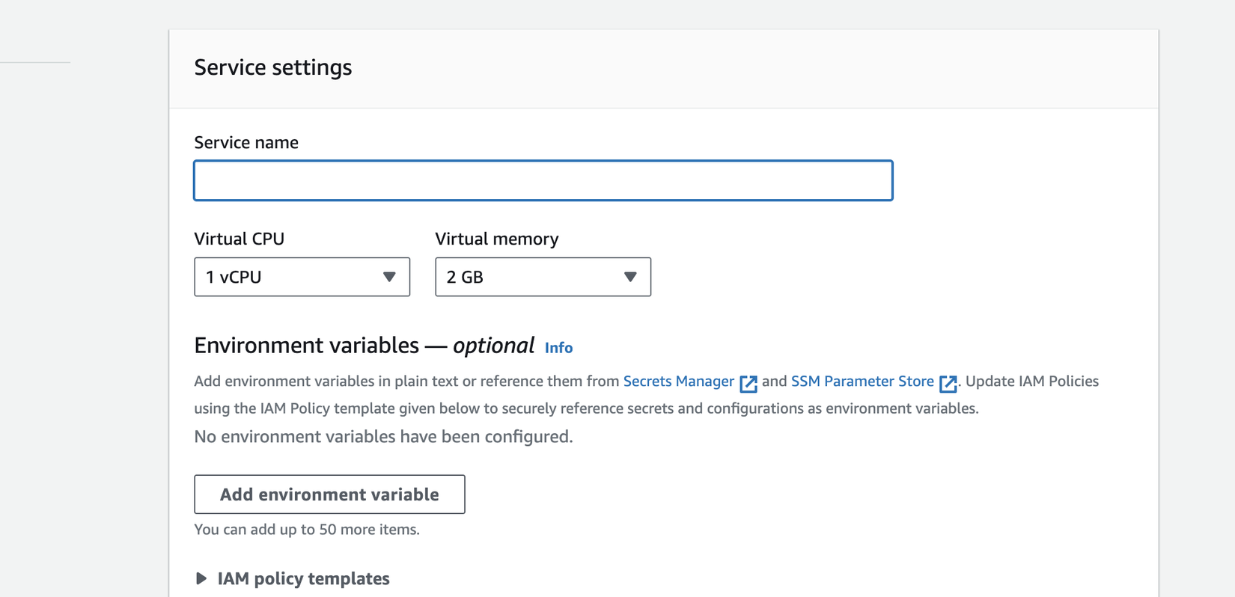This screenshot has height=597, width=1235.
Task: Click the IAM policy templates label
Action: click(303, 578)
